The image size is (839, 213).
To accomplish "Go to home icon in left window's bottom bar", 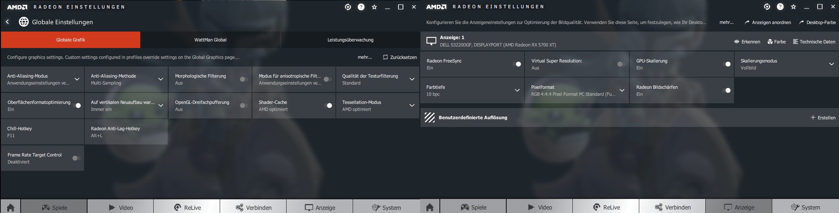I will [x=10, y=207].
